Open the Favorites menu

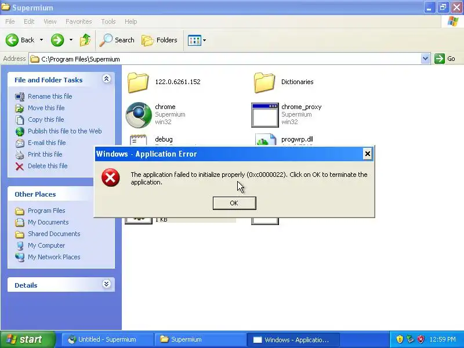(79, 21)
